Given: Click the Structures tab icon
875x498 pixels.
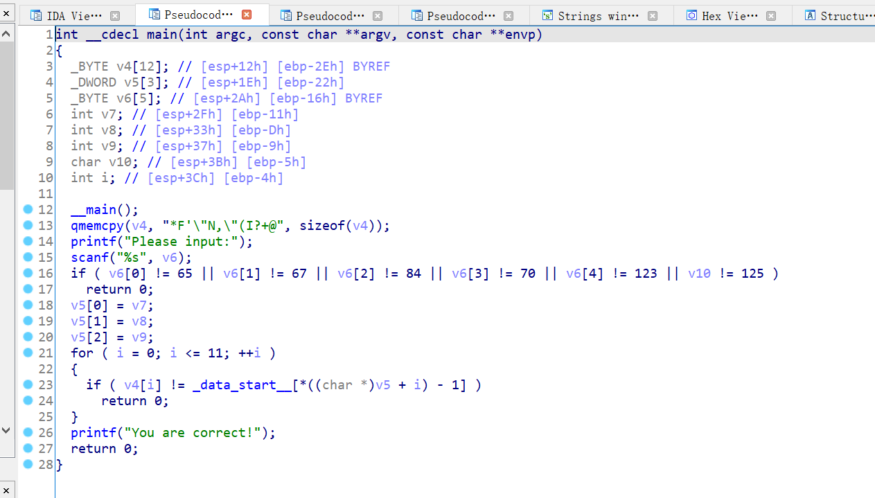Looking at the screenshot, I should (x=809, y=15).
